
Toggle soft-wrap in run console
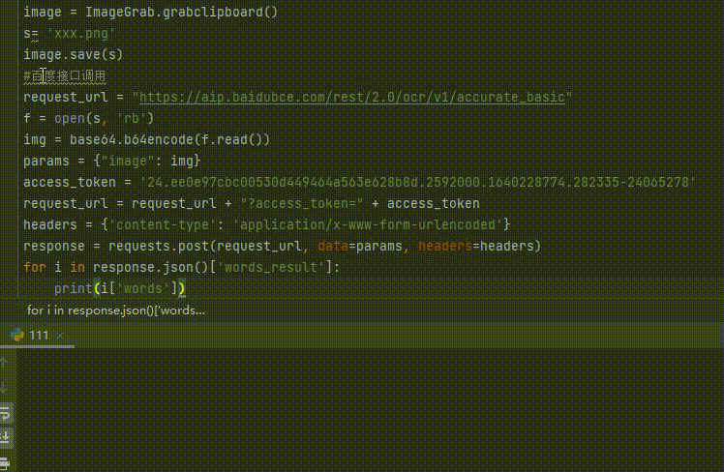pyautogui.click(x=6, y=413)
